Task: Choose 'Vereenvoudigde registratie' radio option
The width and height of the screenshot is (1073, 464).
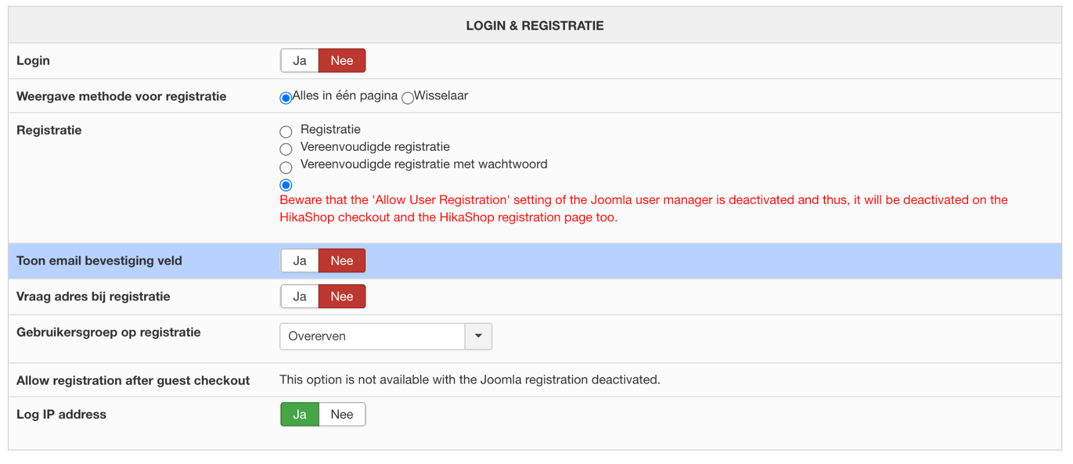Action: point(286,149)
